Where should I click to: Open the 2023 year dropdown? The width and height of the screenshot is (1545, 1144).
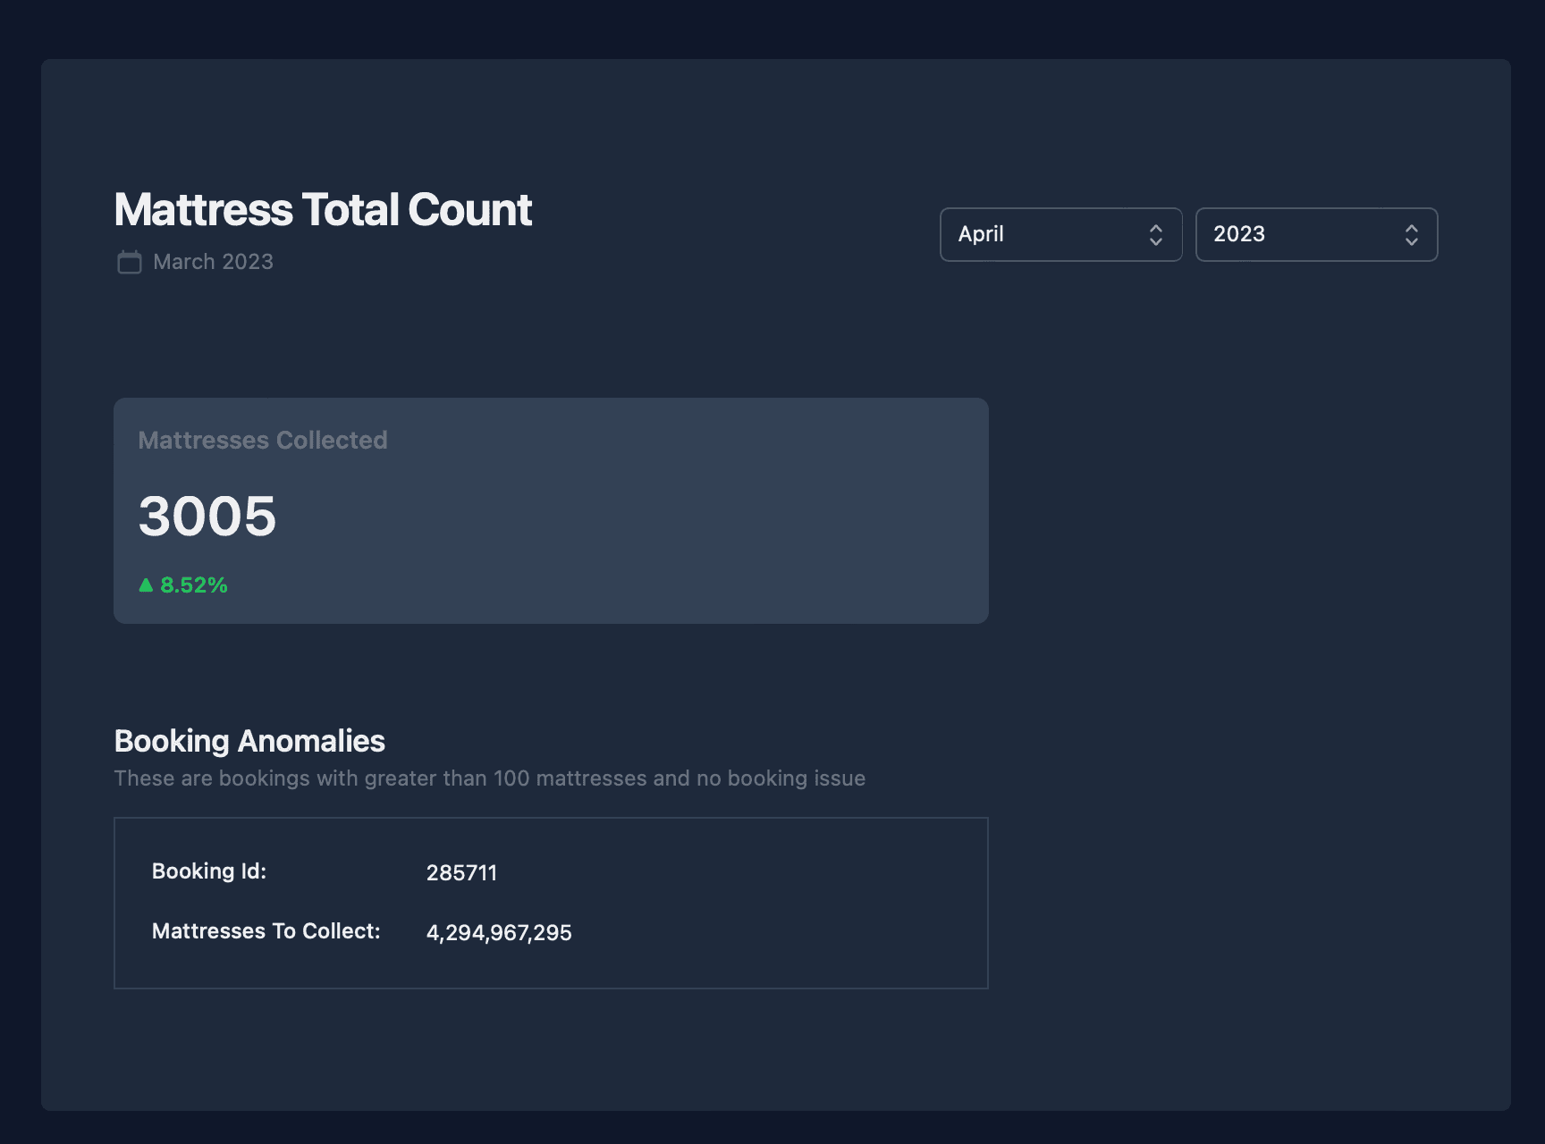(1315, 235)
